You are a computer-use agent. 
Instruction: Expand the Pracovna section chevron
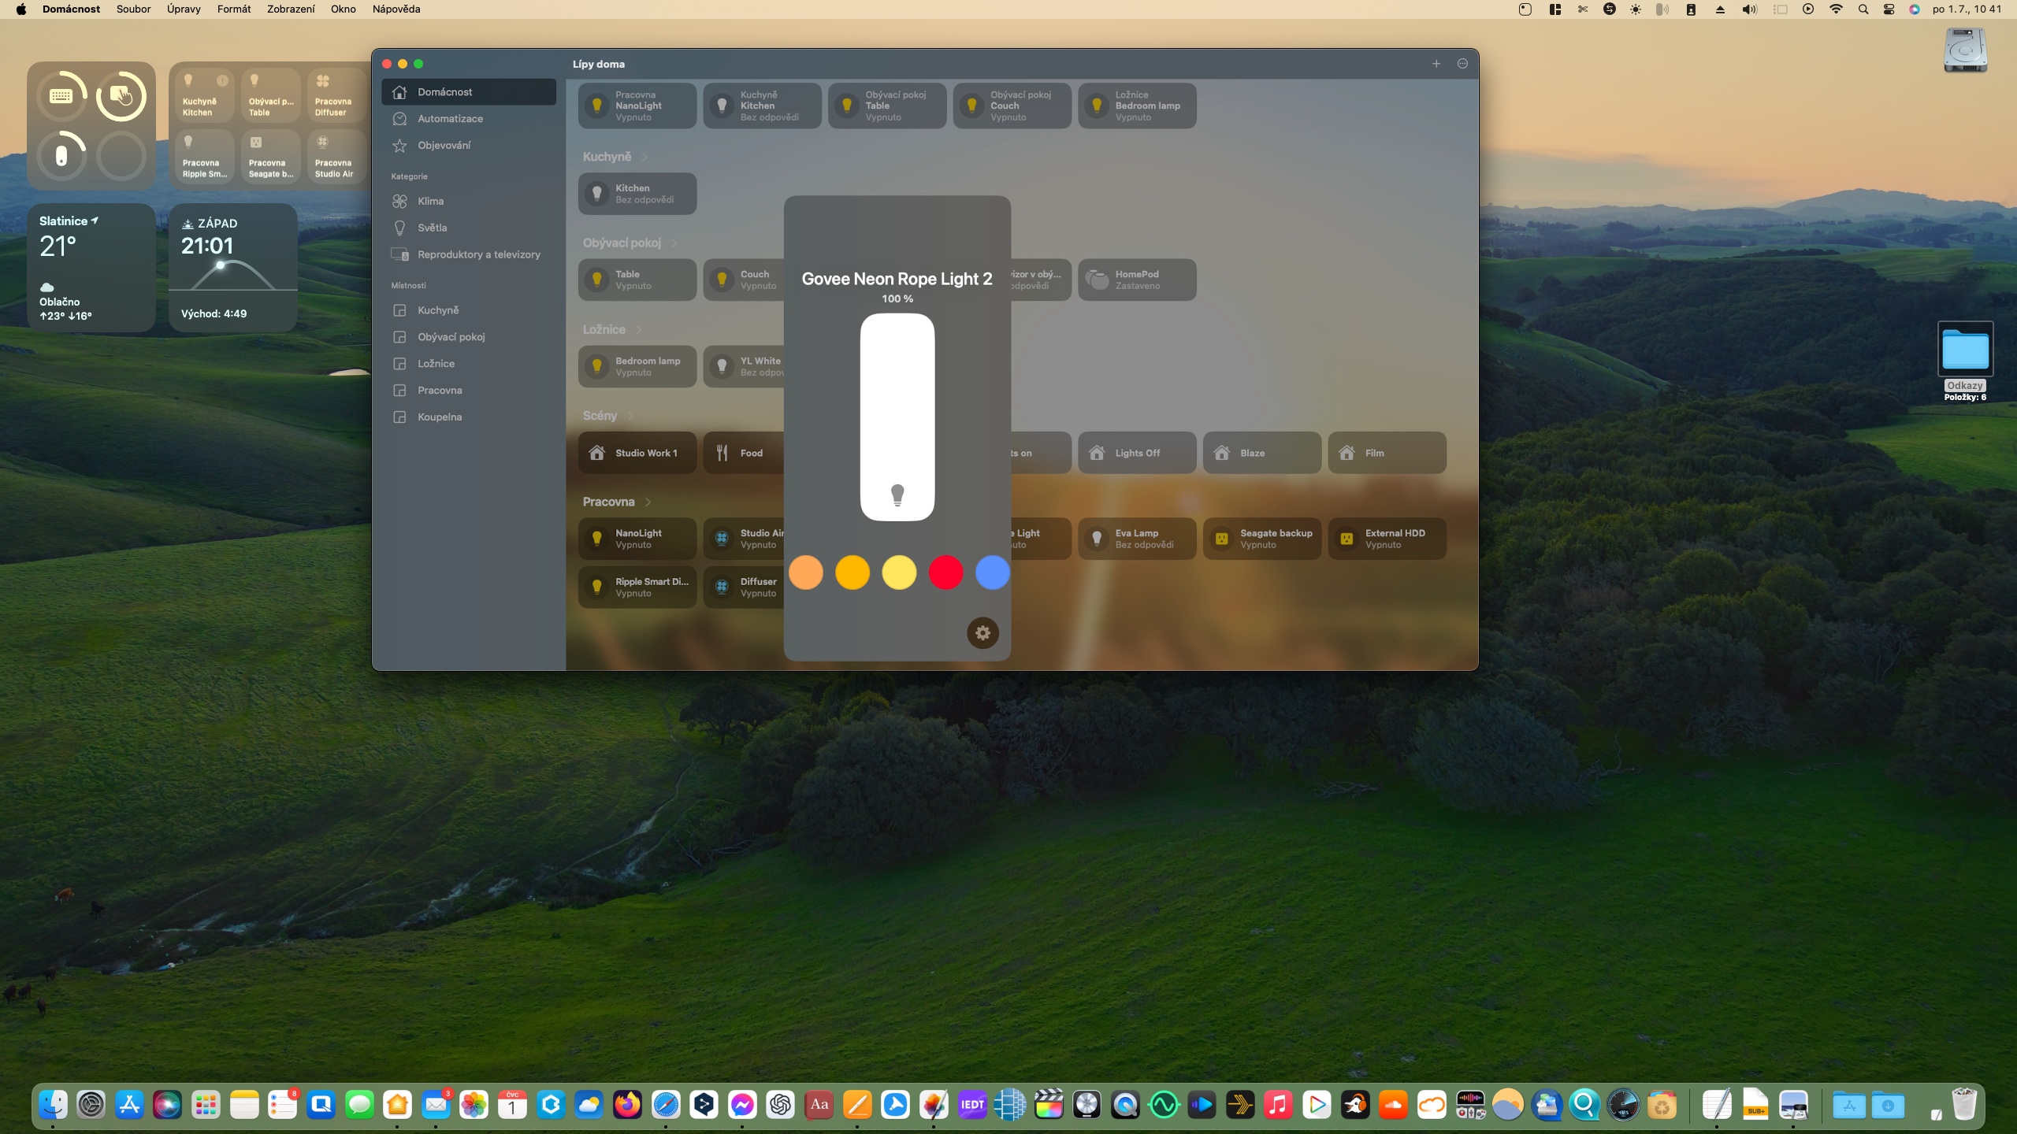click(x=648, y=502)
